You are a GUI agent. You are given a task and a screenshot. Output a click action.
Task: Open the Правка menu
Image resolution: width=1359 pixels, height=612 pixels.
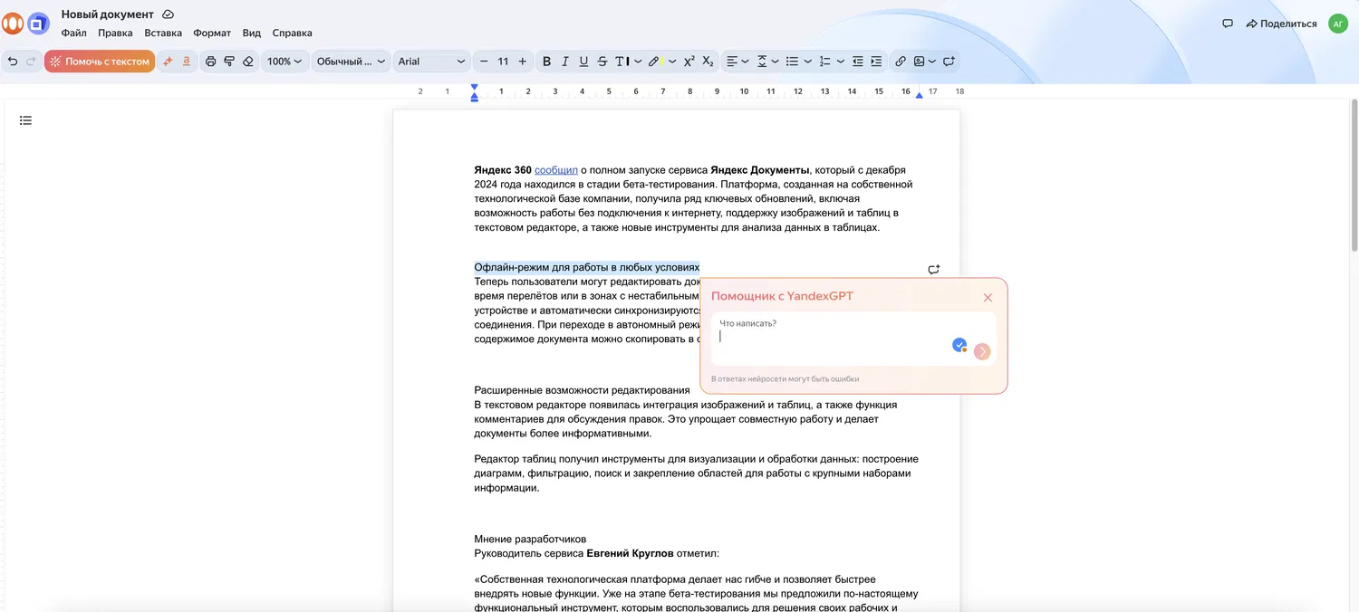coord(115,33)
